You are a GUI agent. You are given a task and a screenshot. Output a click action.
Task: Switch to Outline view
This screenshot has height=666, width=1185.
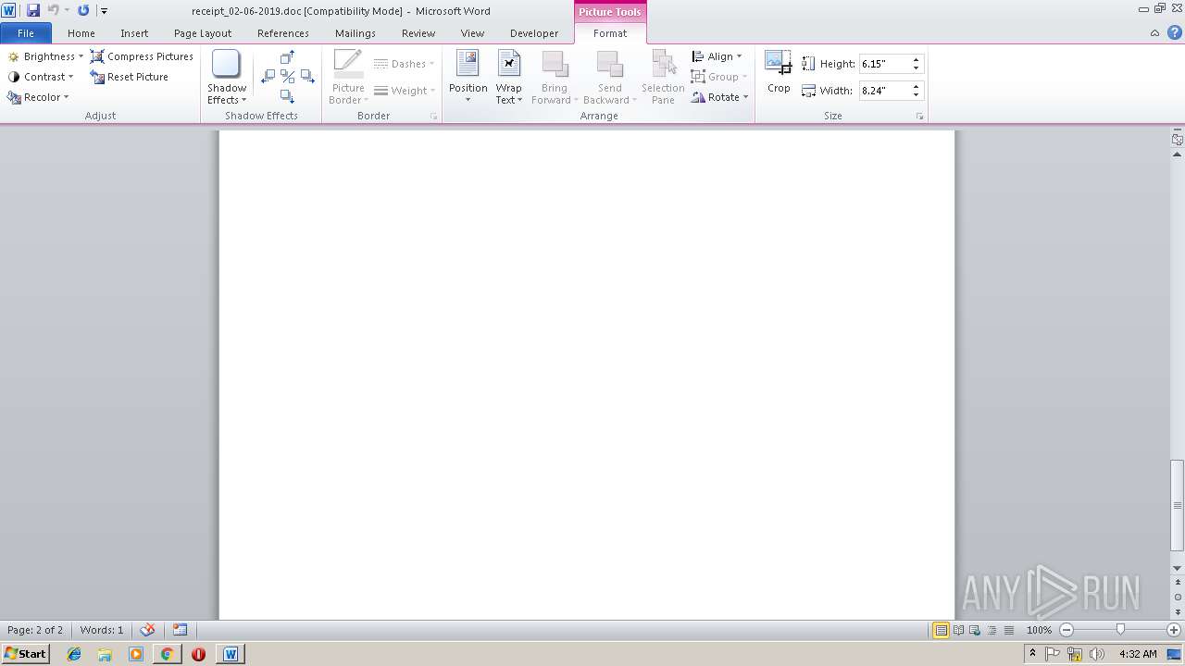(992, 630)
